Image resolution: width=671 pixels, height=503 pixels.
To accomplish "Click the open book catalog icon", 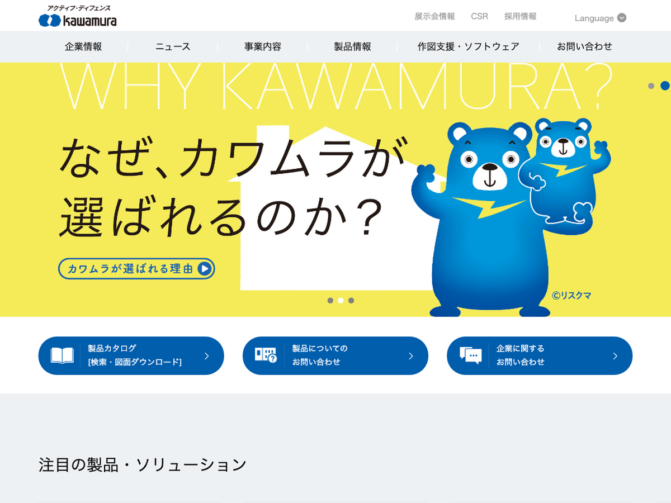I will click(x=62, y=355).
